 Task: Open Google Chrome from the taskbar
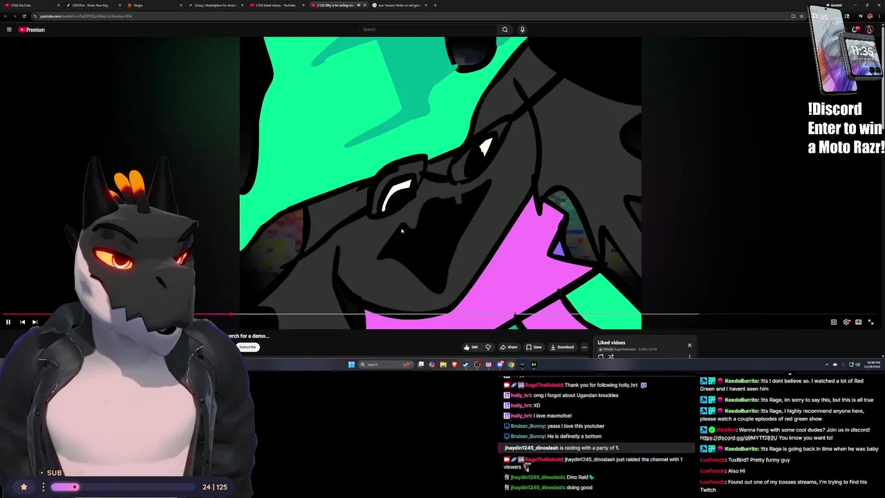(511, 365)
